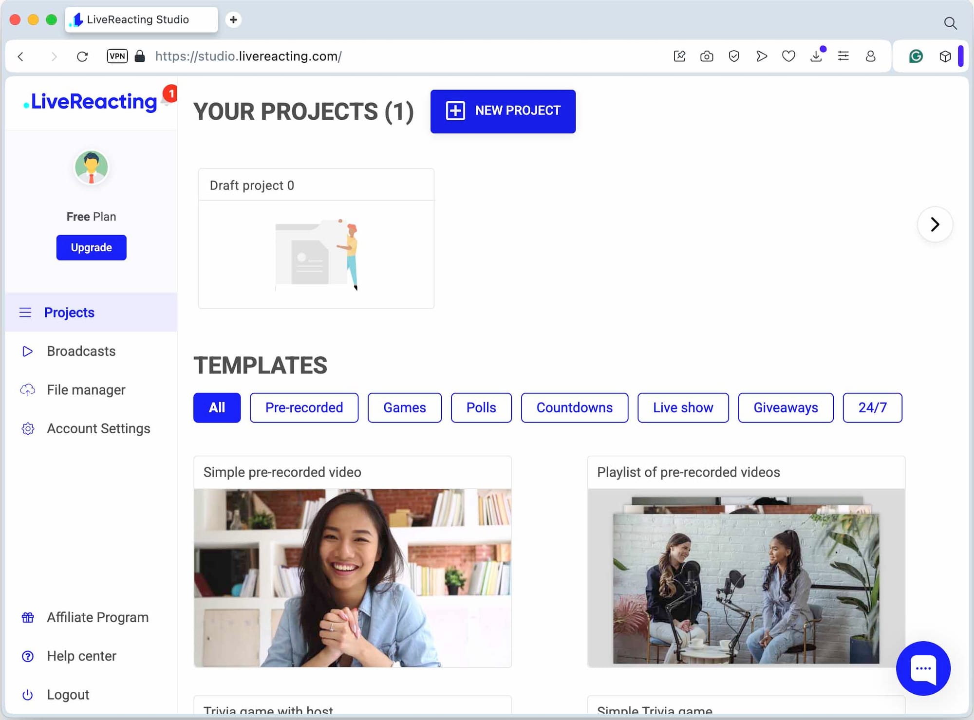The height and width of the screenshot is (720, 974).
Task: Open the browser easy setup menu
Action: (x=843, y=56)
